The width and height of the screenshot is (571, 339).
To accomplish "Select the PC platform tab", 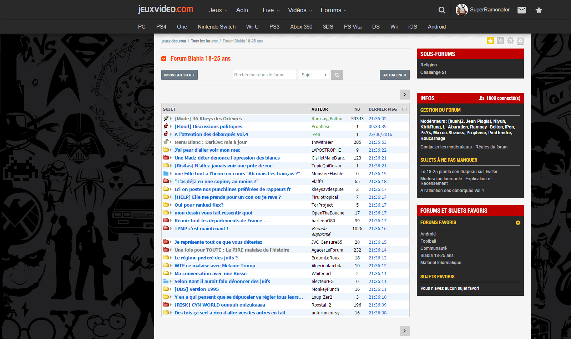I will click(142, 27).
